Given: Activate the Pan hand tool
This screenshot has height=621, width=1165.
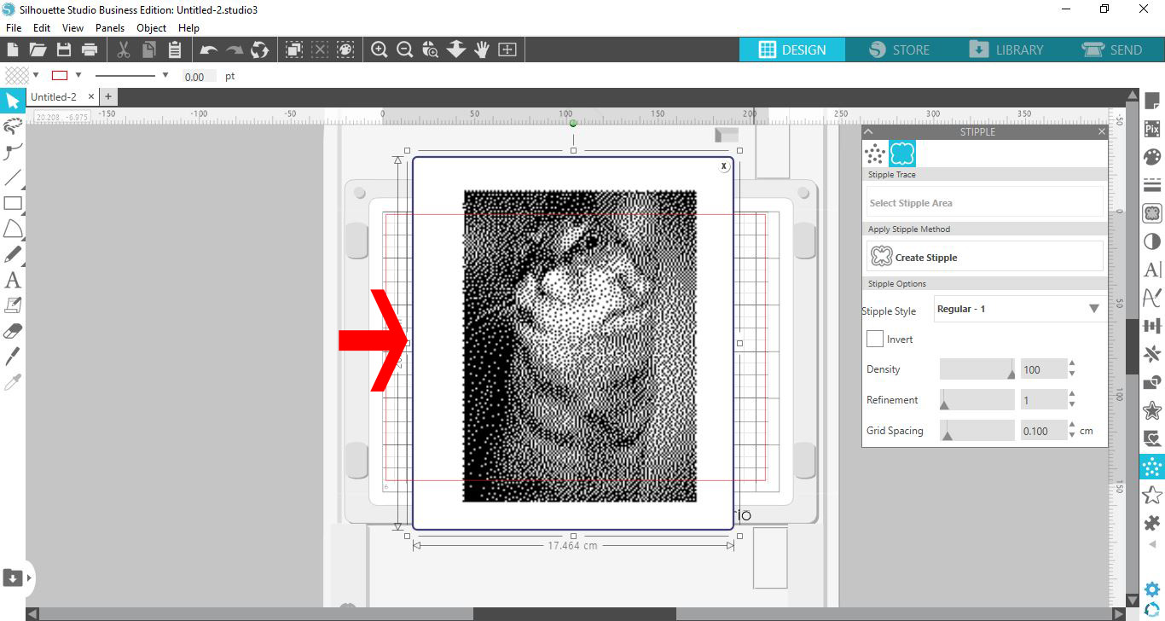Looking at the screenshot, I should point(482,49).
